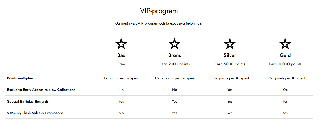Screen dimensions: 323x131
Task: Click the star icon above Guld tier
Action: coord(285,44)
